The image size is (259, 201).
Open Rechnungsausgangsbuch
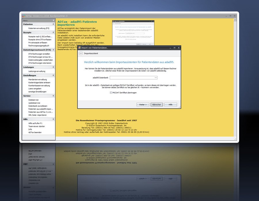pos(39,46)
